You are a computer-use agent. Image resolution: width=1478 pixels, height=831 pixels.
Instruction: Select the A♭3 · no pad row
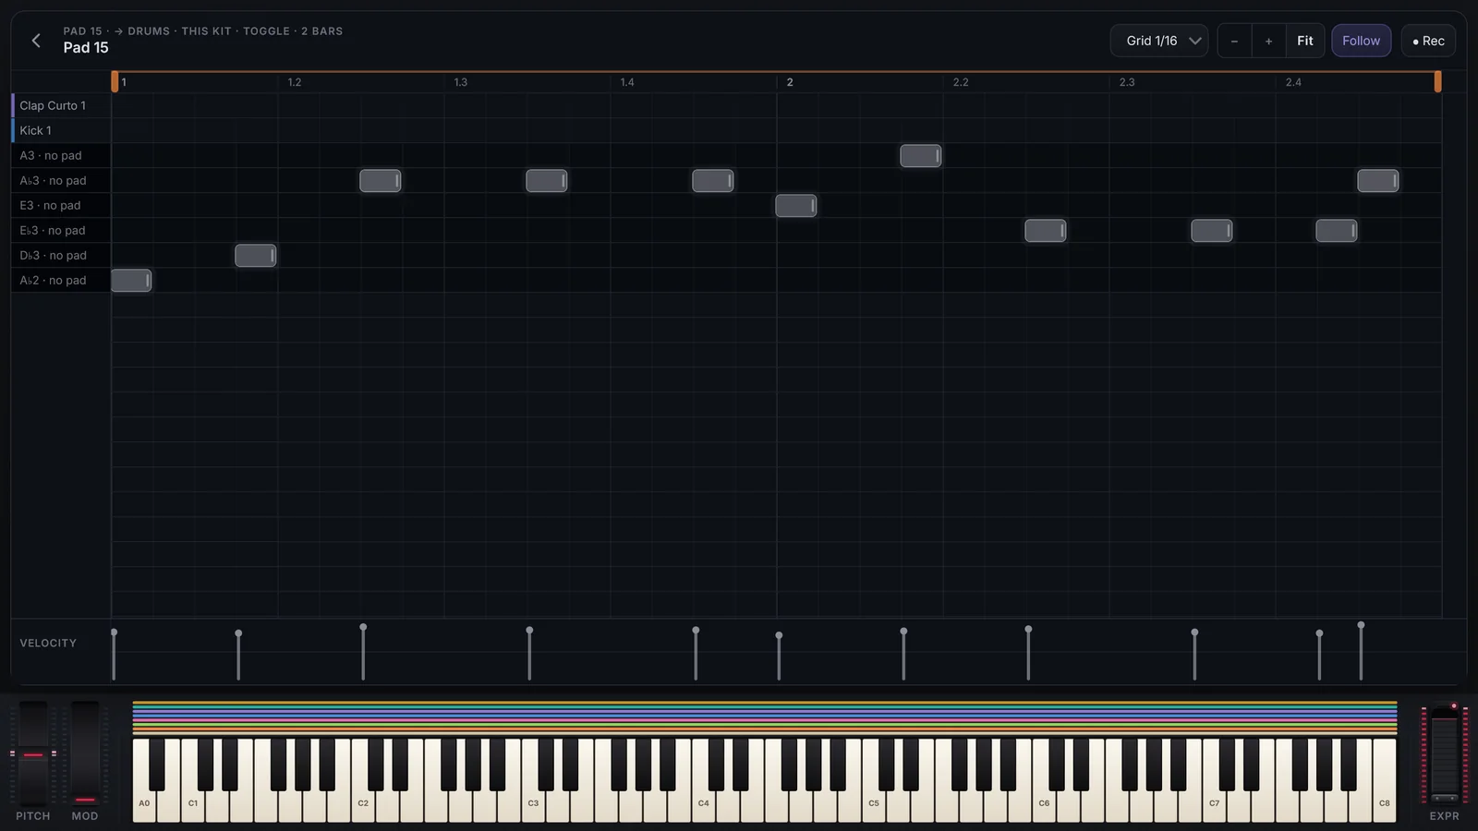61,180
